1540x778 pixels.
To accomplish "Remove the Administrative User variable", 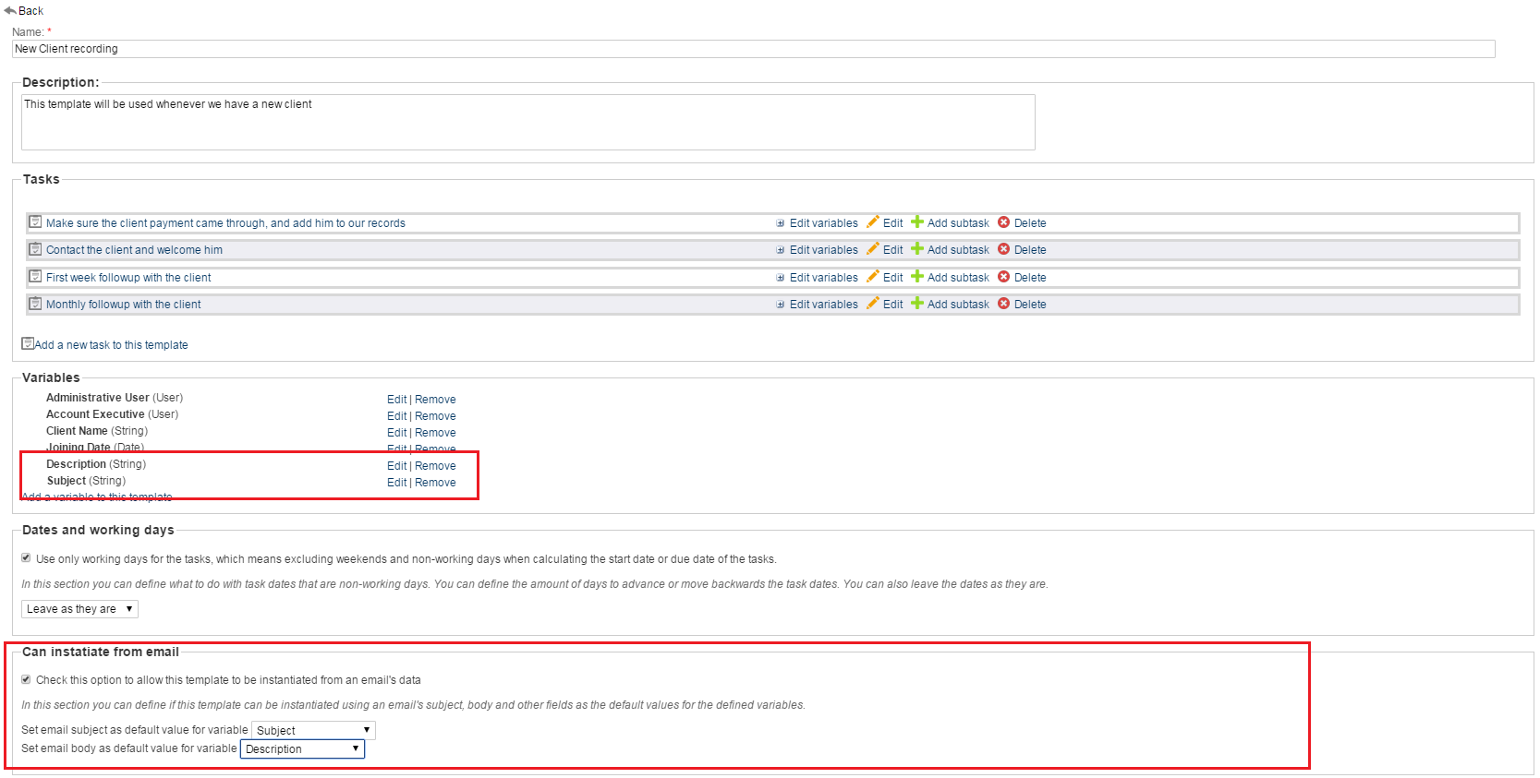I will 435,400.
